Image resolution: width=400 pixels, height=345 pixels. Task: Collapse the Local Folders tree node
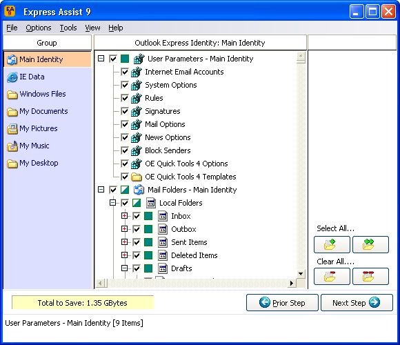pyautogui.click(x=112, y=203)
